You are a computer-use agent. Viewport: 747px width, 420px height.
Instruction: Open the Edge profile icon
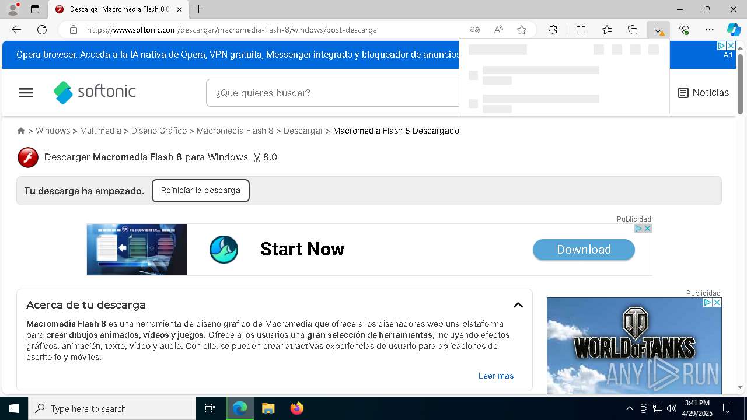13,9
